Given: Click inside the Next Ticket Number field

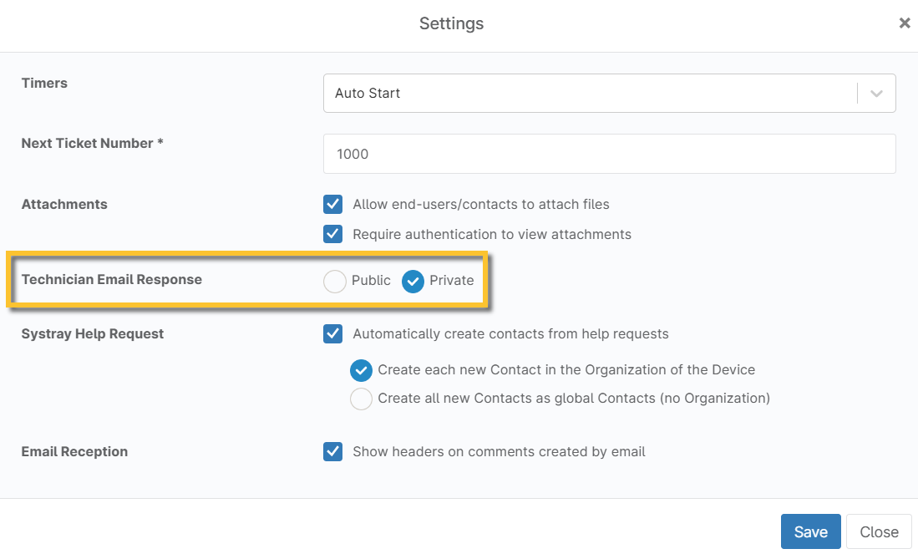Looking at the screenshot, I should [x=609, y=154].
